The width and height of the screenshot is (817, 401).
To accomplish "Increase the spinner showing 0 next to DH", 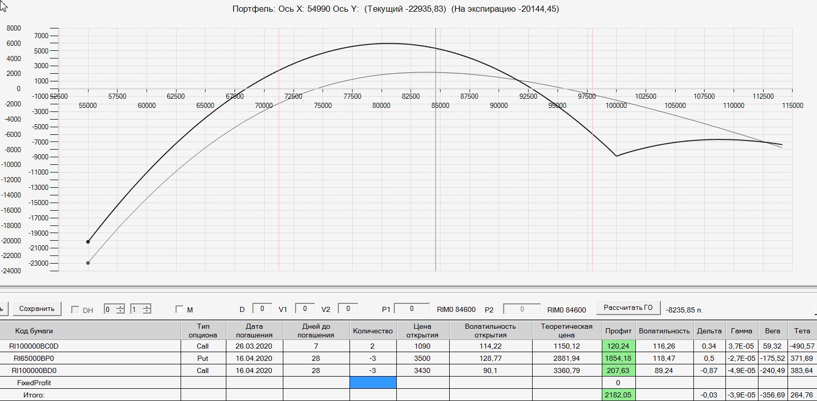I will (x=120, y=307).
